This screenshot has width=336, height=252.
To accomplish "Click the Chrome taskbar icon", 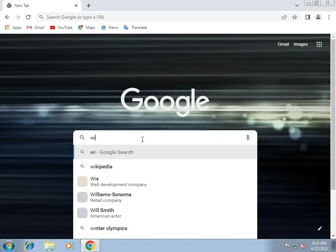I will click(x=90, y=245).
